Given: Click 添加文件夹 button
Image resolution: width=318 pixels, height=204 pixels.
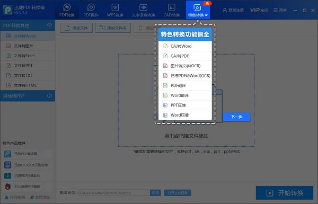Looking at the screenshot, I should click(x=113, y=28).
